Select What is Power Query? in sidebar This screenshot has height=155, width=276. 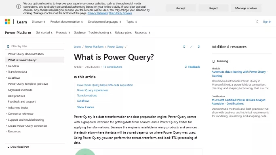[34, 60]
